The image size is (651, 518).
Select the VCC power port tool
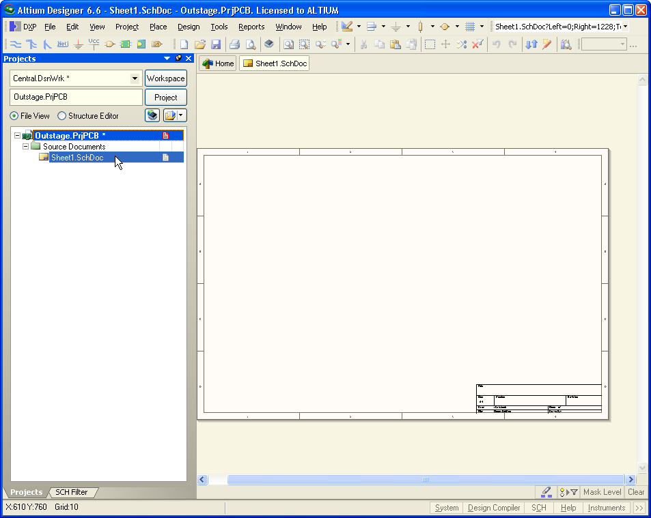tap(94, 44)
